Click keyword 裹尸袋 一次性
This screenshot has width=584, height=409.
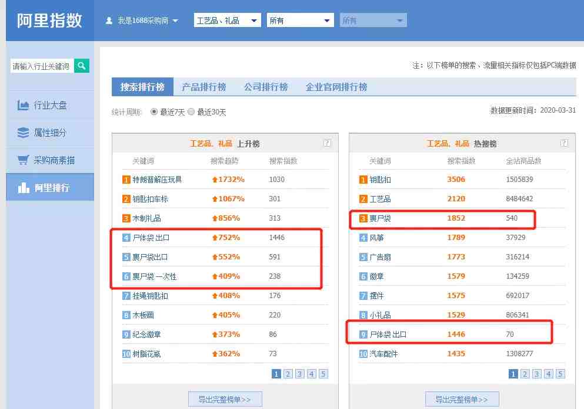pos(155,276)
